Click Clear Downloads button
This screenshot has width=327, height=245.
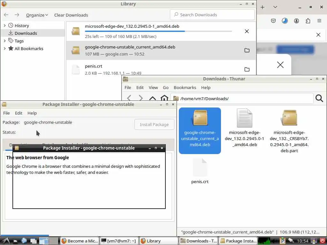pyautogui.click(x=71, y=15)
